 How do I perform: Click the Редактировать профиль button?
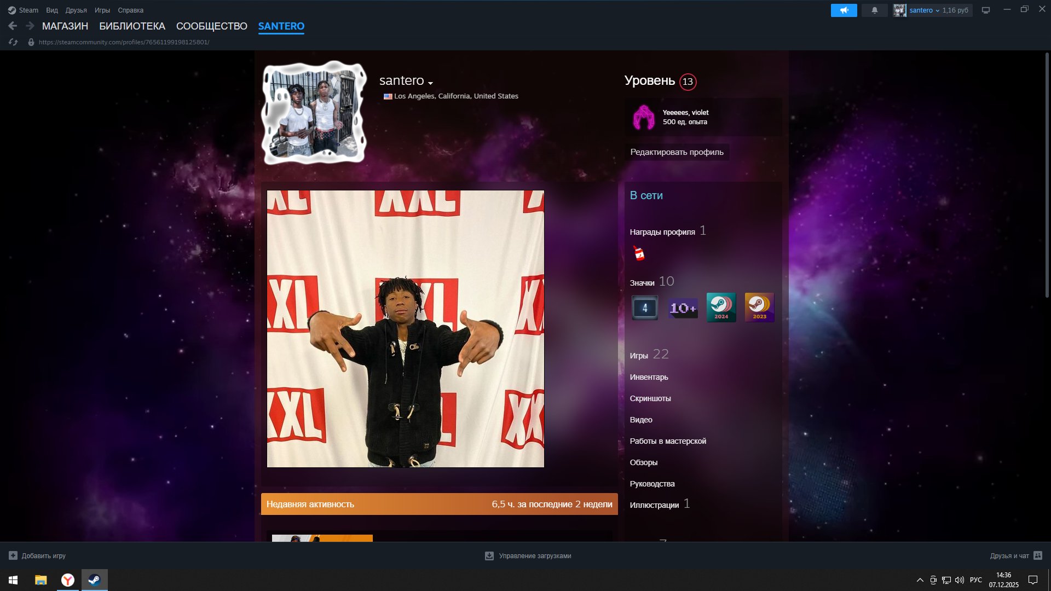pos(677,152)
